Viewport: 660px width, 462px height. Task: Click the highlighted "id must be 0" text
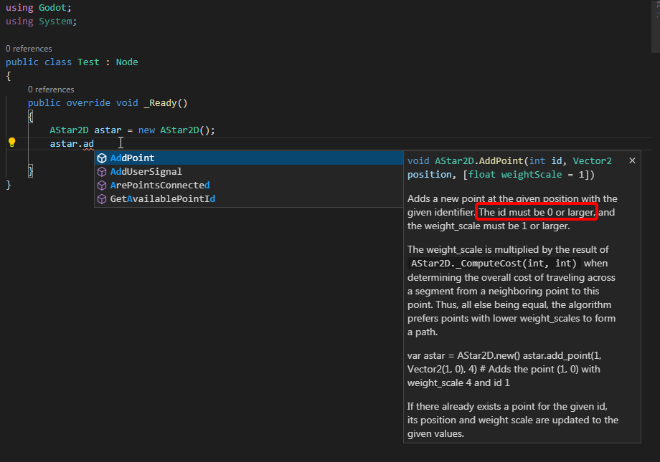[536, 212]
